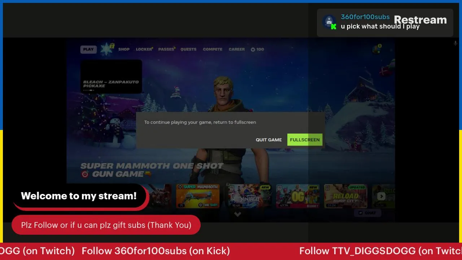Click the V-Bucks balance showing 100
462x260 pixels.
(257, 49)
